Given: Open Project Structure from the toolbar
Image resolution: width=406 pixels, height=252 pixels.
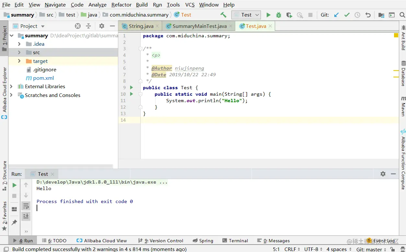Looking at the screenshot, I should (381, 15).
